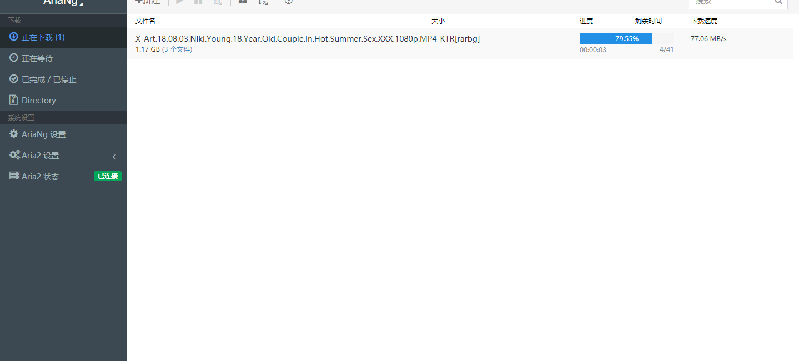The height and width of the screenshot is (361, 799).
Task: Click the 已连接 connected badge
Action: click(x=108, y=176)
